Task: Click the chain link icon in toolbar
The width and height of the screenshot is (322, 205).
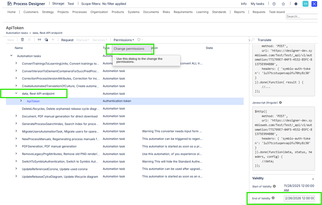Action: pos(39,40)
